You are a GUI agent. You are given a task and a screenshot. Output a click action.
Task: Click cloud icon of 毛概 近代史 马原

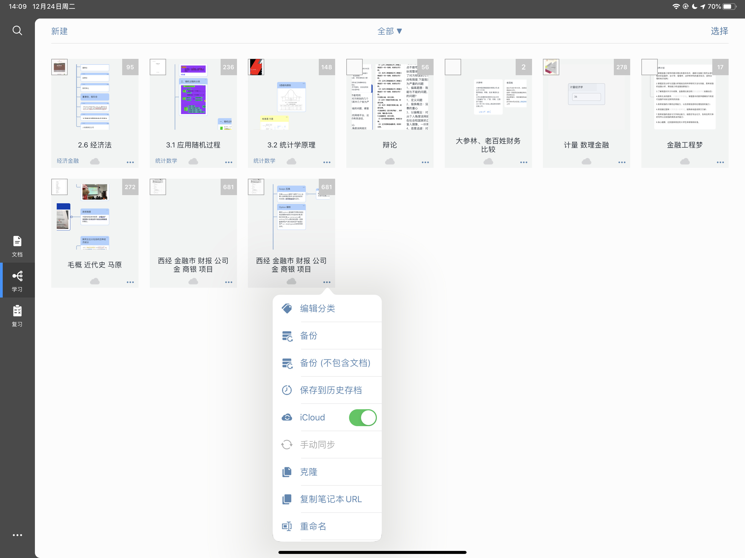click(x=95, y=281)
